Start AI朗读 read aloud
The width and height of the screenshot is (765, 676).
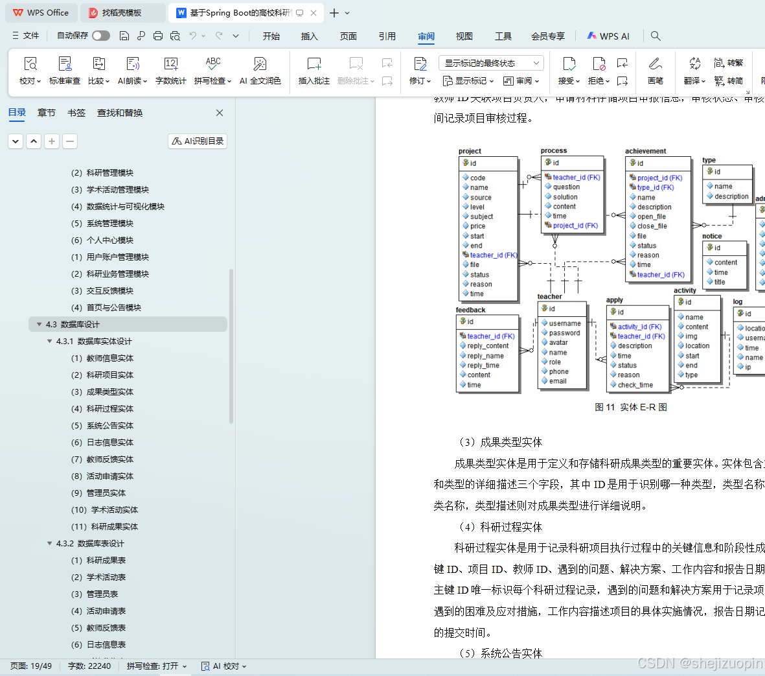click(132, 70)
